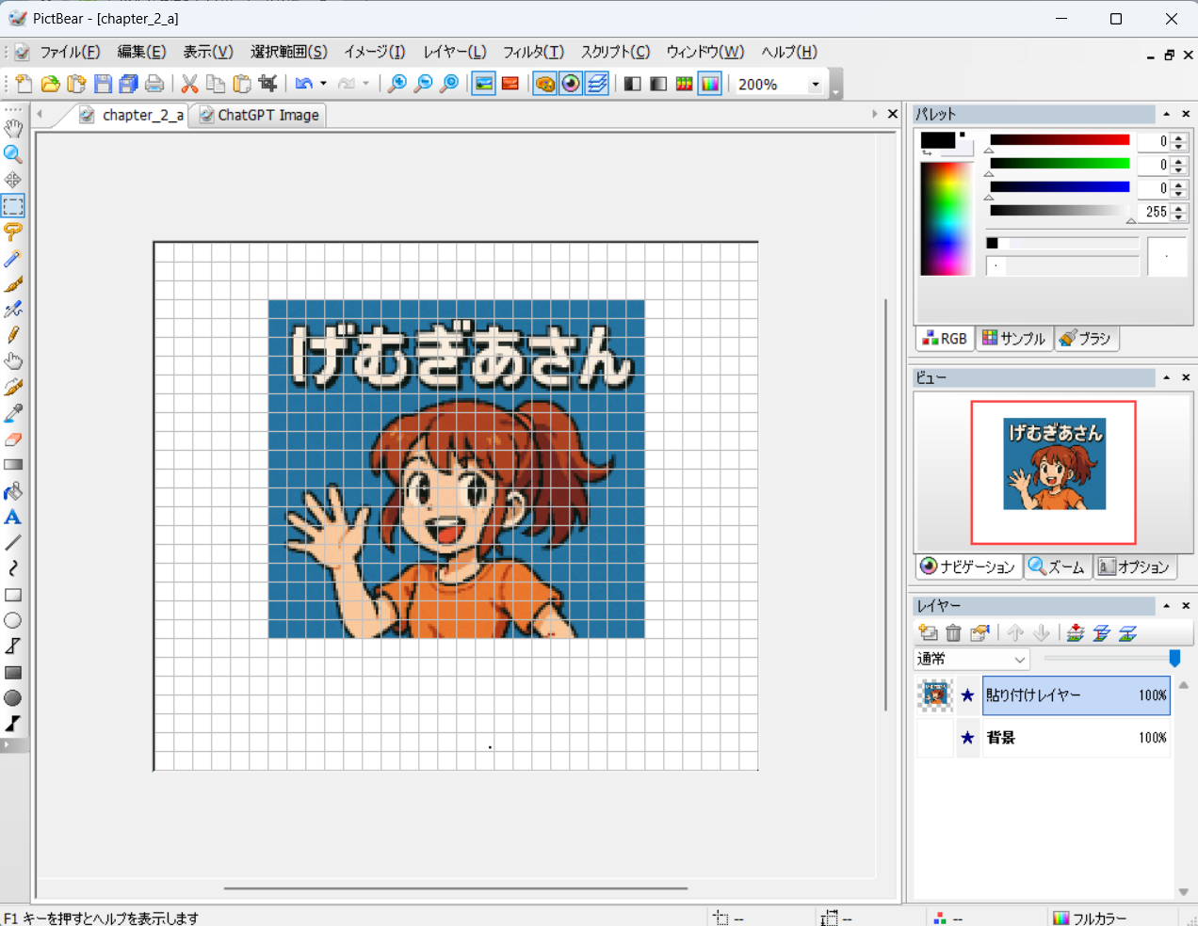
Task: Expand the toolbar overflow arrow
Action: (x=835, y=92)
